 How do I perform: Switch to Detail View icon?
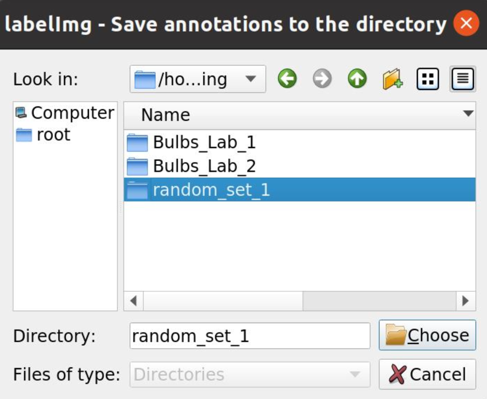pyautogui.click(x=463, y=79)
